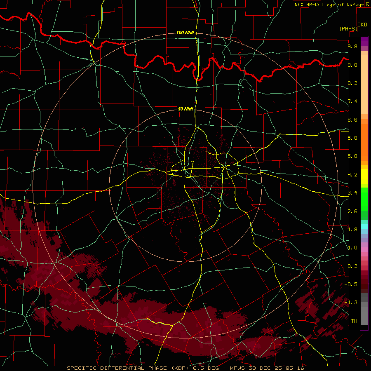Viewport: 371px width, 371px height.
Task: Click the 1.0 scale value
Action: (x=352, y=247)
